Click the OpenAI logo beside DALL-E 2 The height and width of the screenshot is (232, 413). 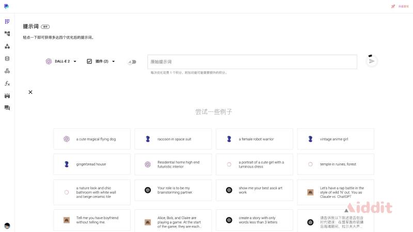tap(49, 61)
